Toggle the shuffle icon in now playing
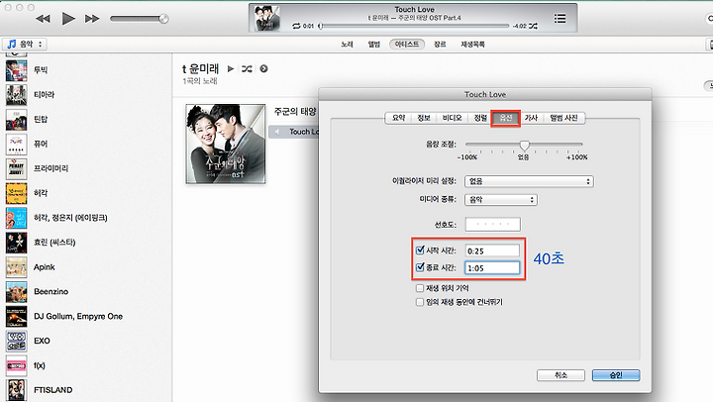Image resolution: width=713 pixels, height=402 pixels. 533,26
